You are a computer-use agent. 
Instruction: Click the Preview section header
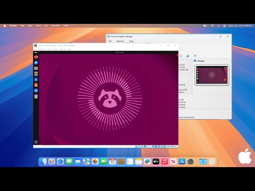pos(201,61)
